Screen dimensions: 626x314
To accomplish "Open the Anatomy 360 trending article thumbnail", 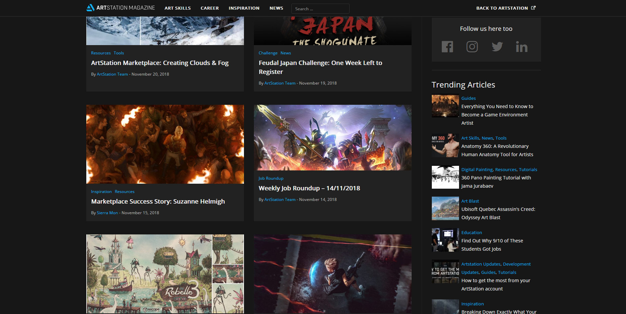I will 445,146.
